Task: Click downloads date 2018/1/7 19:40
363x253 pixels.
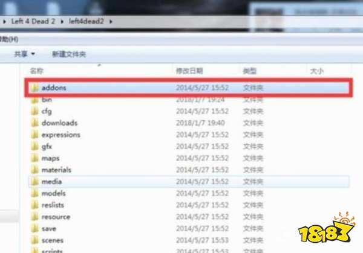Action: tap(200, 123)
